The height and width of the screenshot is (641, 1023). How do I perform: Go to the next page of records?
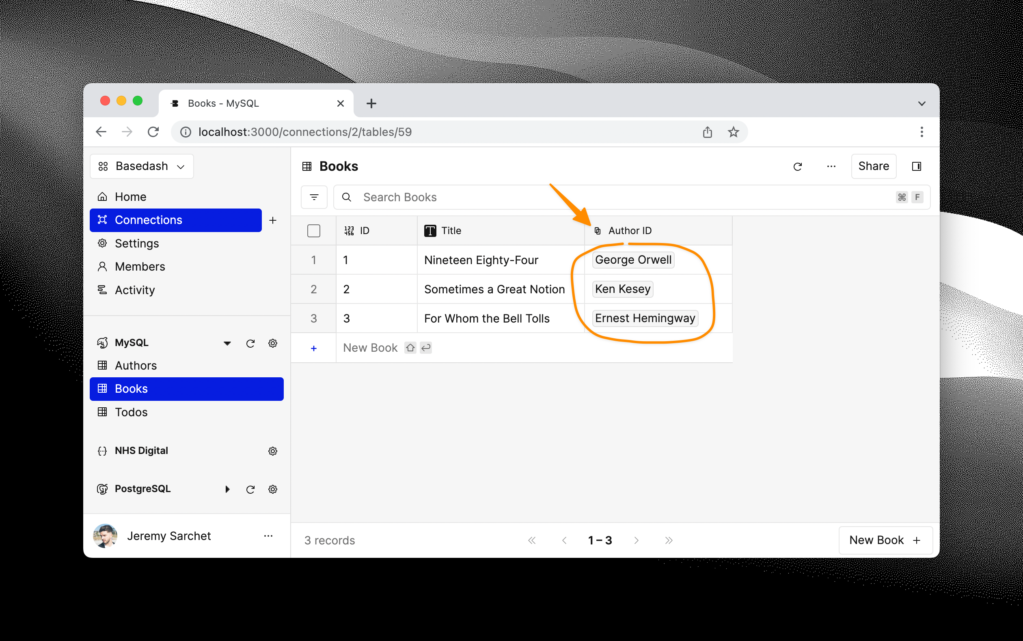[636, 540]
